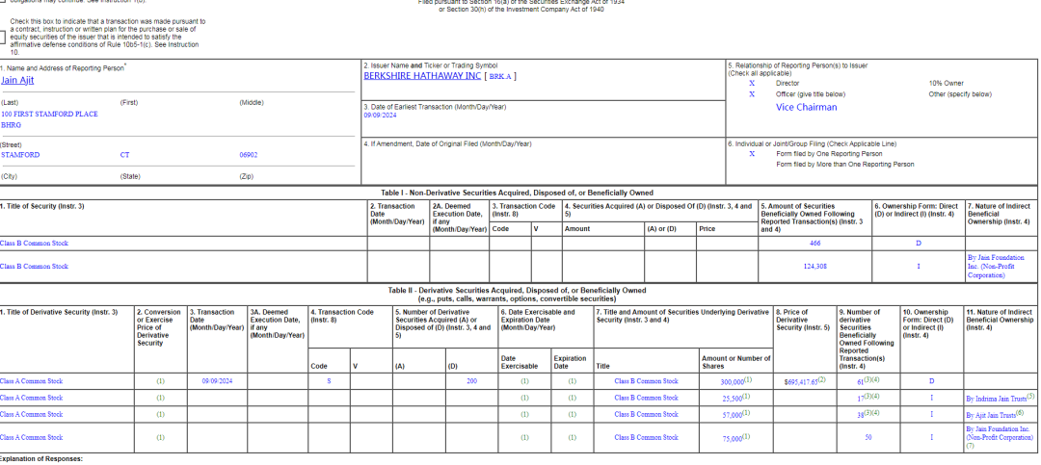This screenshot has width=1041, height=465.
Task: Click Class A Common Stock in the 09/09/2024 row
Action: pyautogui.click(x=31, y=381)
